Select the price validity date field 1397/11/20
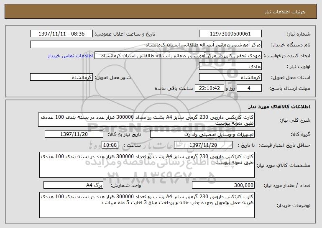Viewport: 322px width, 228px height. tap(203, 145)
